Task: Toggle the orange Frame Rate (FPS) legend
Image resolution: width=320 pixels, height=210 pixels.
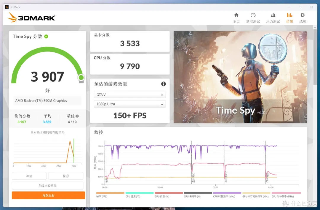Action: (x=110, y=195)
